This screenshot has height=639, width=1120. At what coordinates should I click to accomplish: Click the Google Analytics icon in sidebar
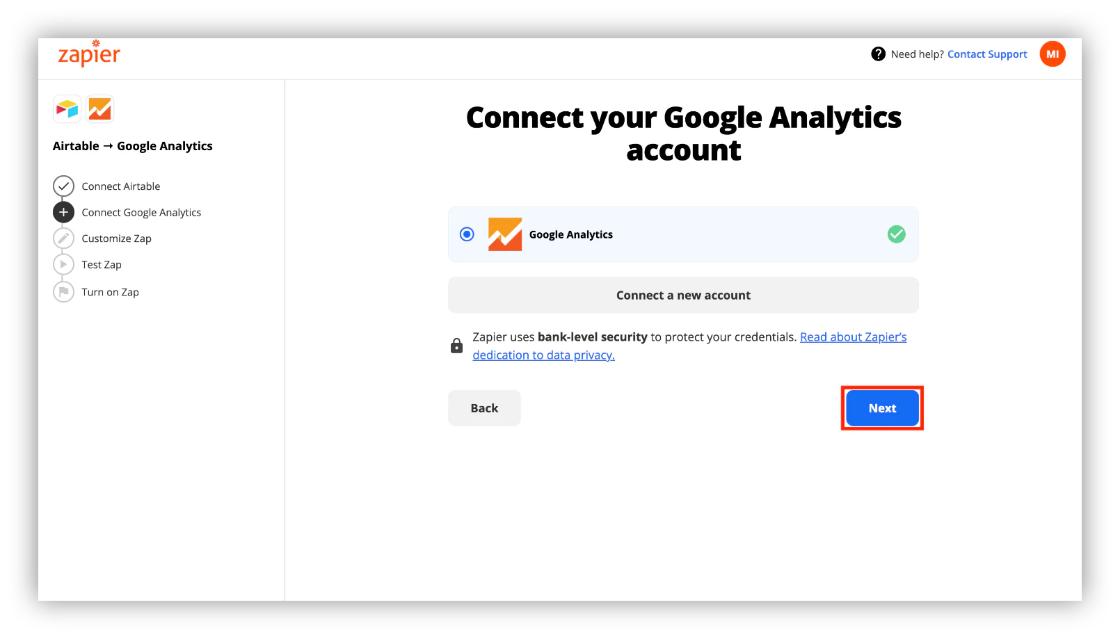(x=99, y=109)
